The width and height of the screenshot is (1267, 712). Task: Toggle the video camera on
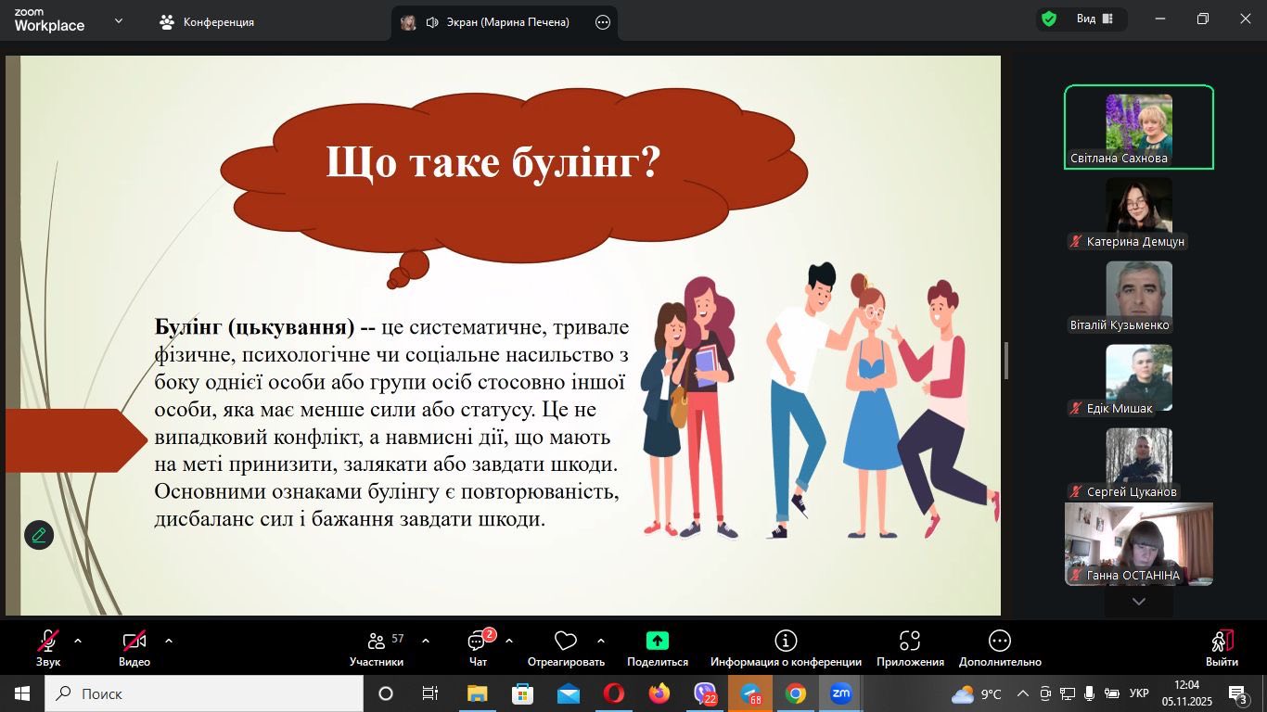[134, 647]
